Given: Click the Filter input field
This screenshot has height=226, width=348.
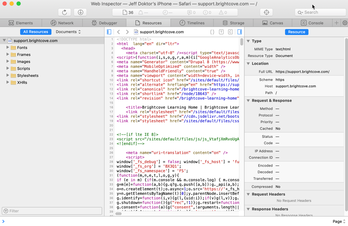Looking at the screenshot, I should point(52,211).
